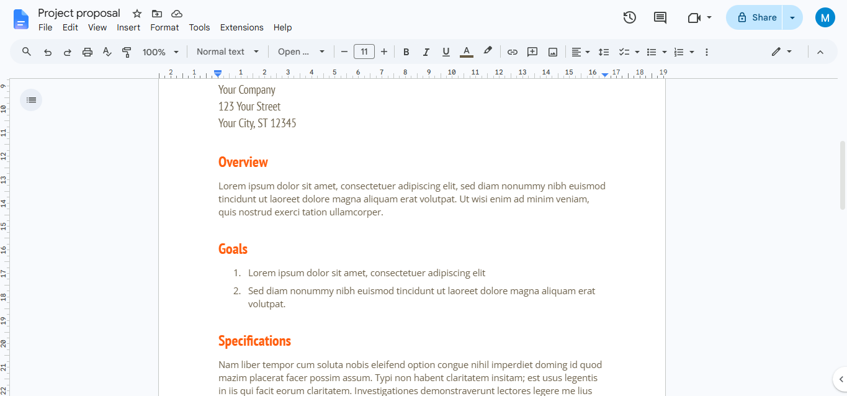Click the Project proposal document title
This screenshot has height=396, width=847.
click(79, 14)
